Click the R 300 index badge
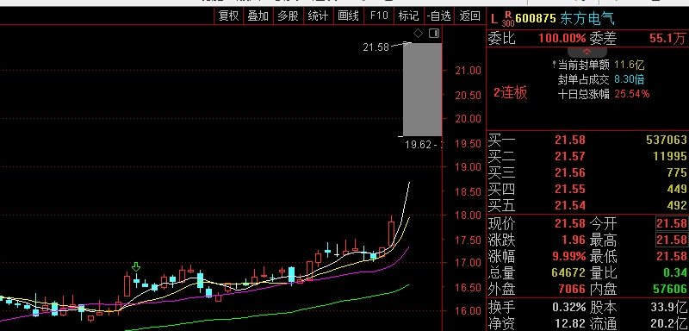 click(x=508, y=19)
